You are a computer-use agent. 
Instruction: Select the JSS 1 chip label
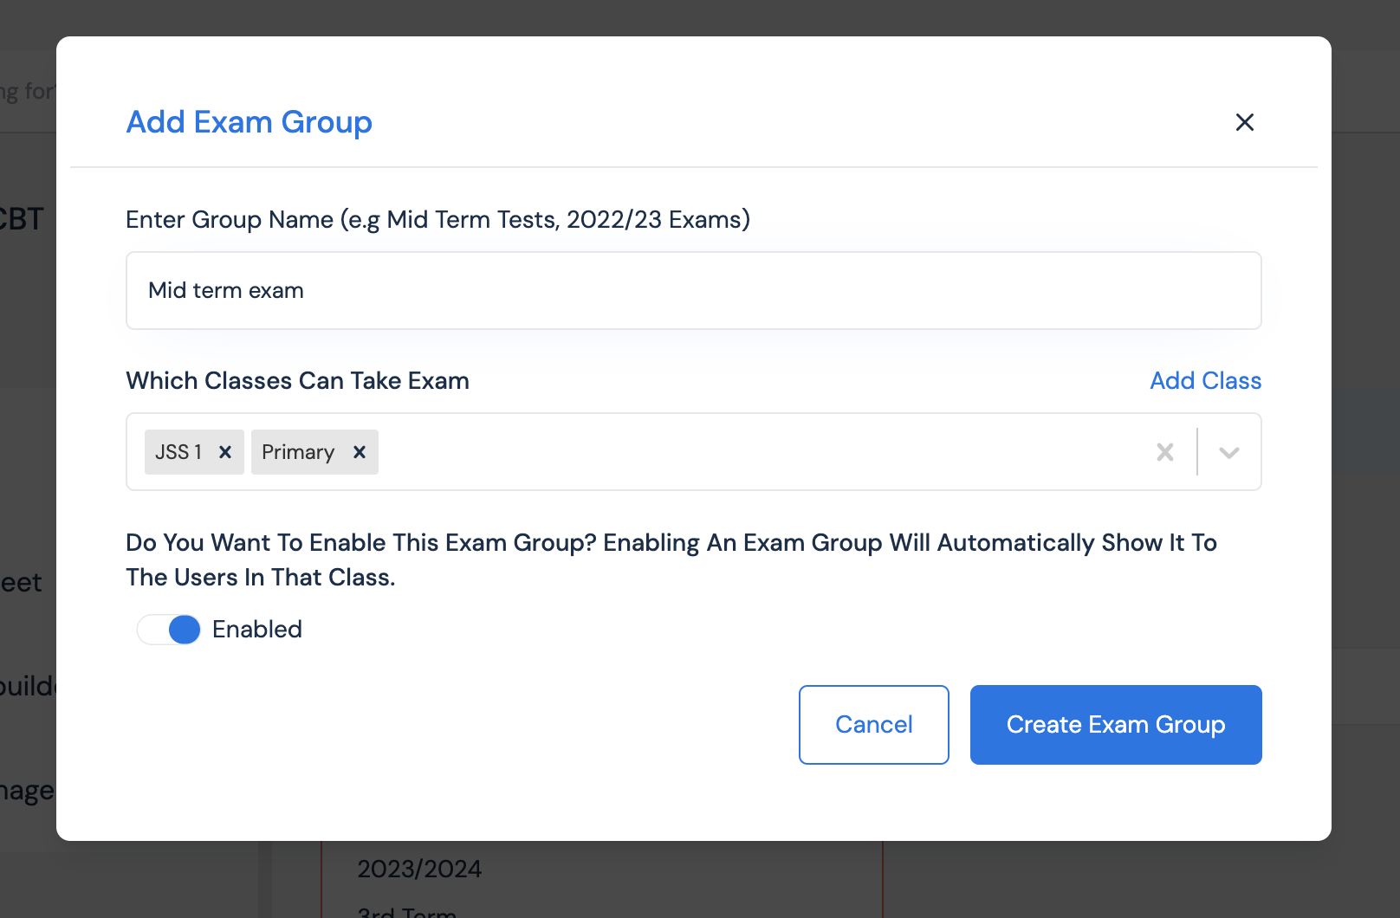click(x=178, y=452)
